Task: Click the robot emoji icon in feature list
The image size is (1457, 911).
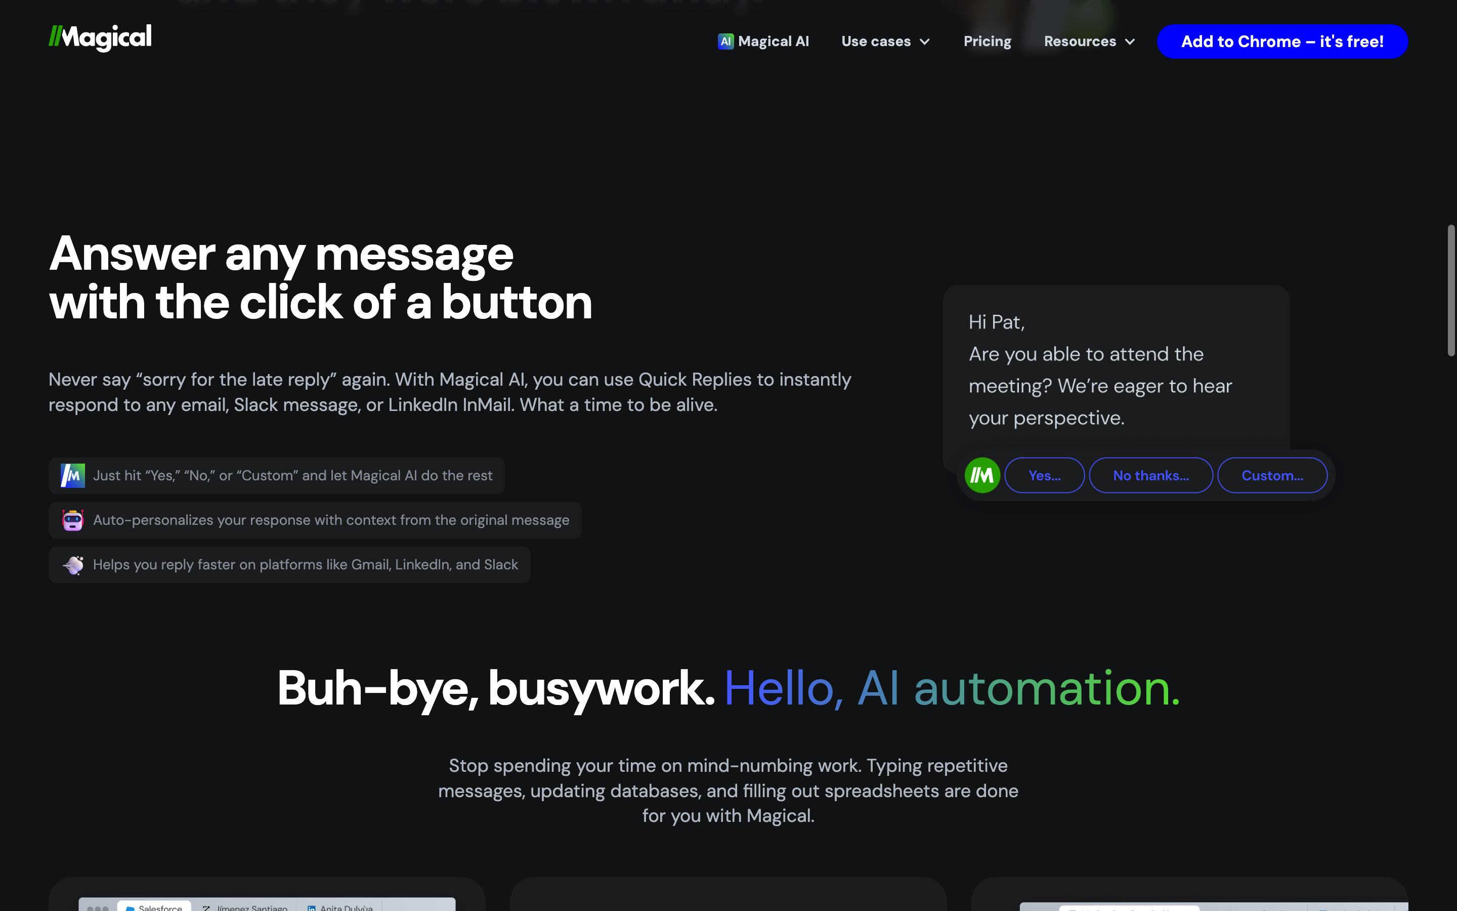Action: click(73, 520)
